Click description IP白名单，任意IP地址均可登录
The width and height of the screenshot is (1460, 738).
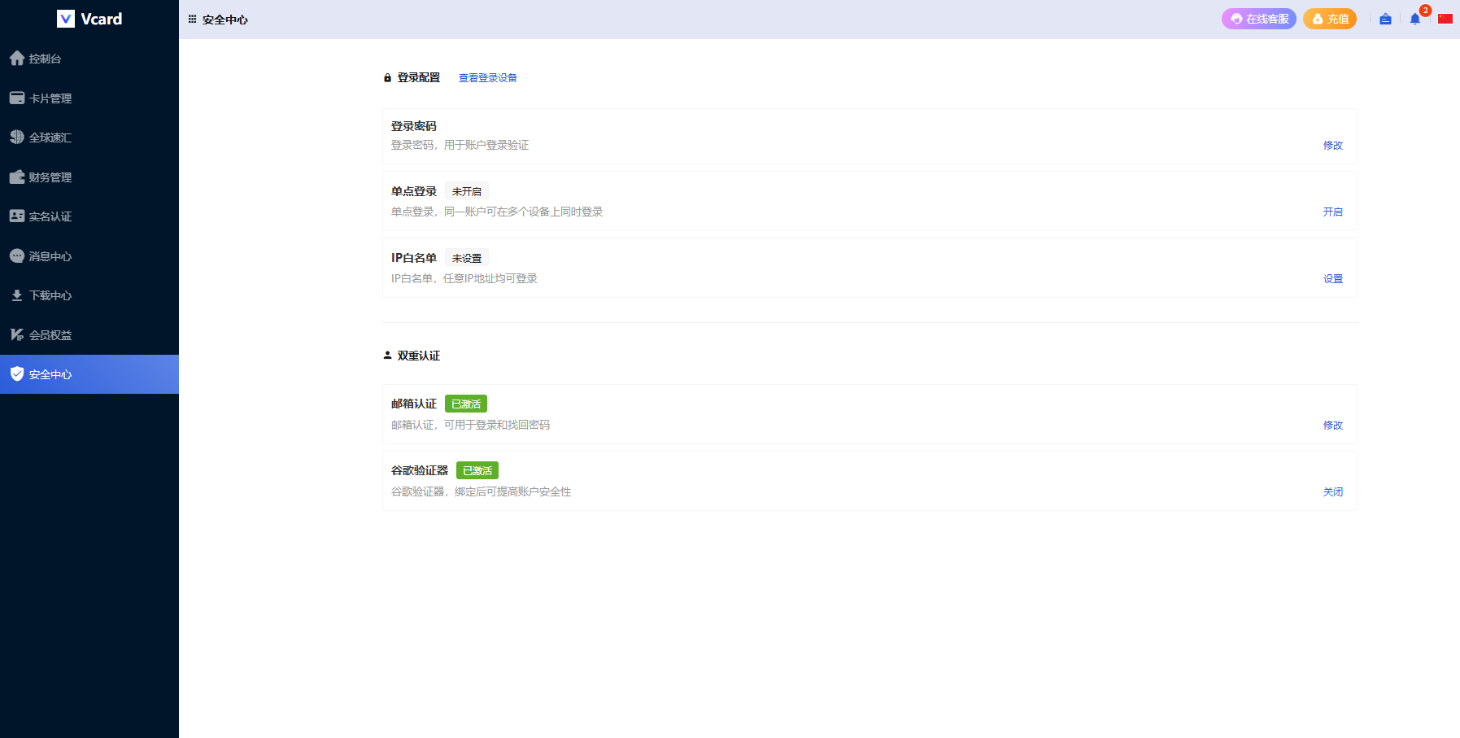point(464,278)
